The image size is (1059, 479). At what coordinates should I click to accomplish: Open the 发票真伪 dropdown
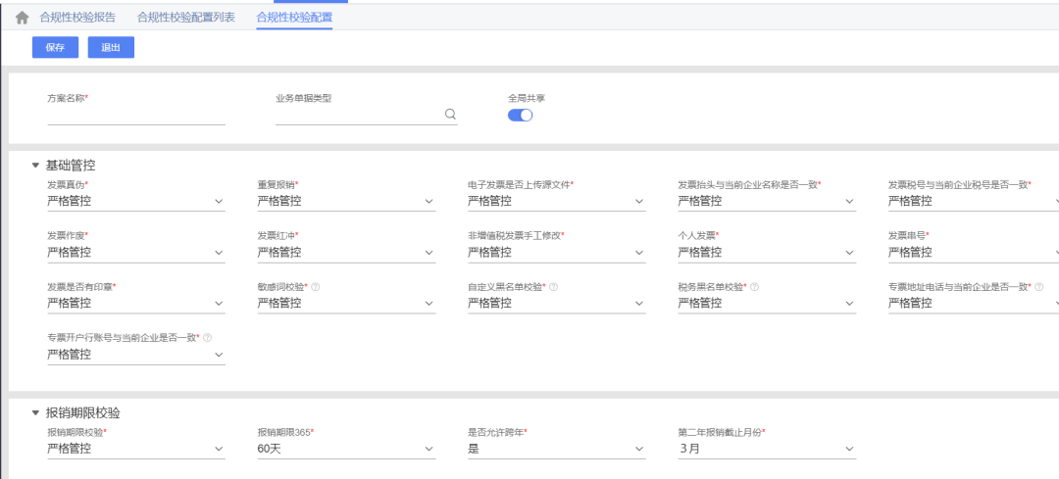pyautogui.click(x=135, y=201)
